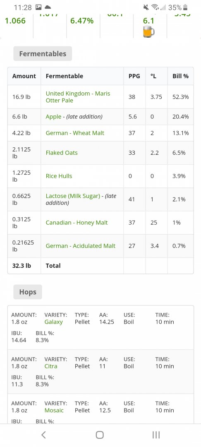Tap the Wi-Fi signal icon
201x447 pixels.
point(155,7)
